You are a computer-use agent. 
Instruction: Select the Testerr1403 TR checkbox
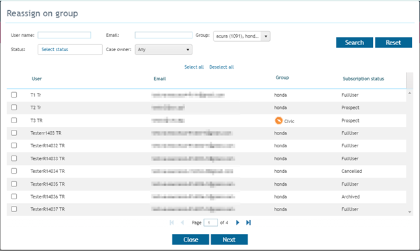[x=14, y=133]
